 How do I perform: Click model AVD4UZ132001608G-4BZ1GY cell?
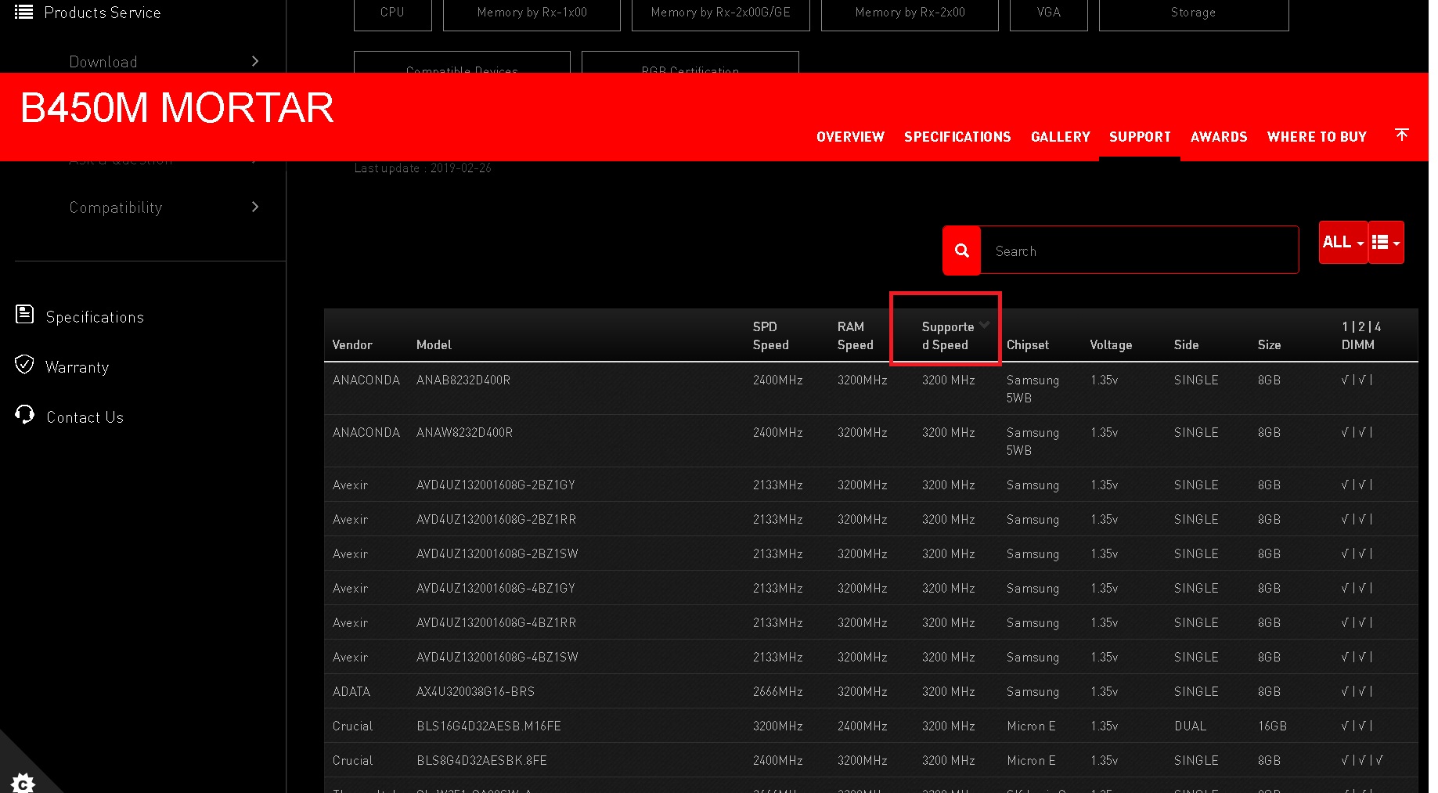pos(496,588)
